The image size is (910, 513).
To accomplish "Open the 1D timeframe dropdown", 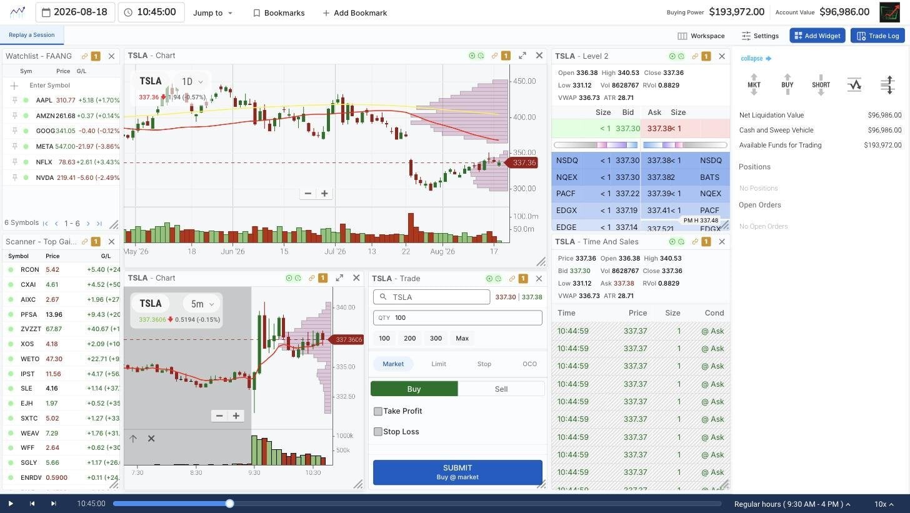I will pos(192,81).
